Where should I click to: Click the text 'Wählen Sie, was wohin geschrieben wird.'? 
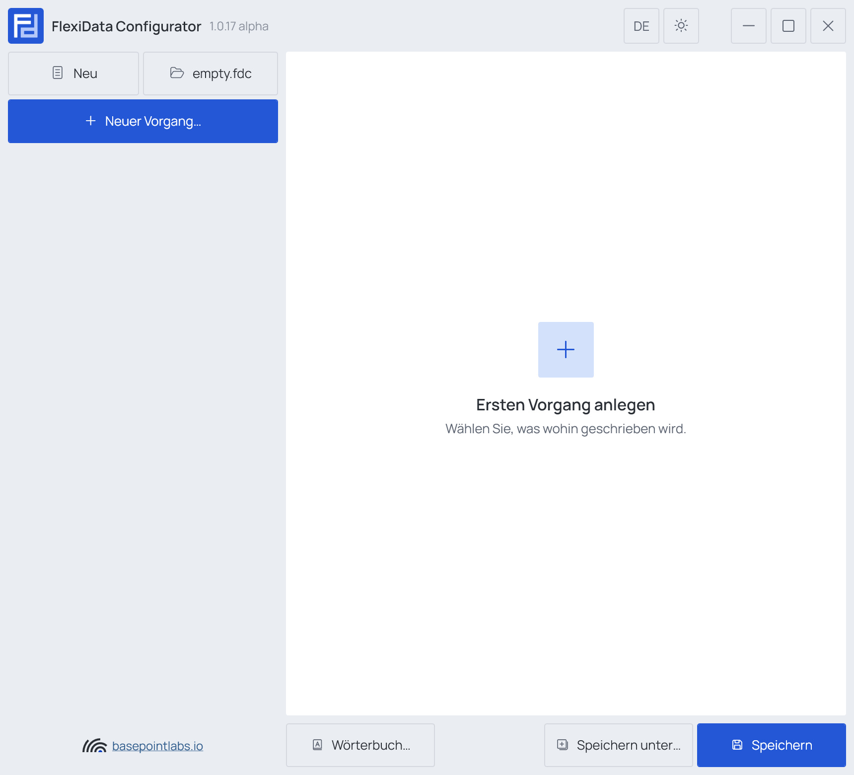coord(566,429)
